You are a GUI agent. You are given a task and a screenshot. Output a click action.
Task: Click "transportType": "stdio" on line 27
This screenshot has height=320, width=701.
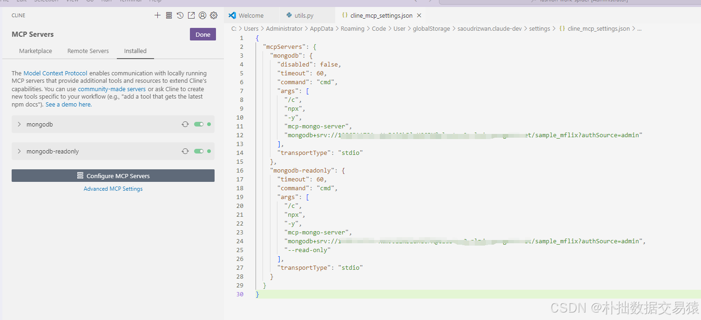tap(320, 267)
